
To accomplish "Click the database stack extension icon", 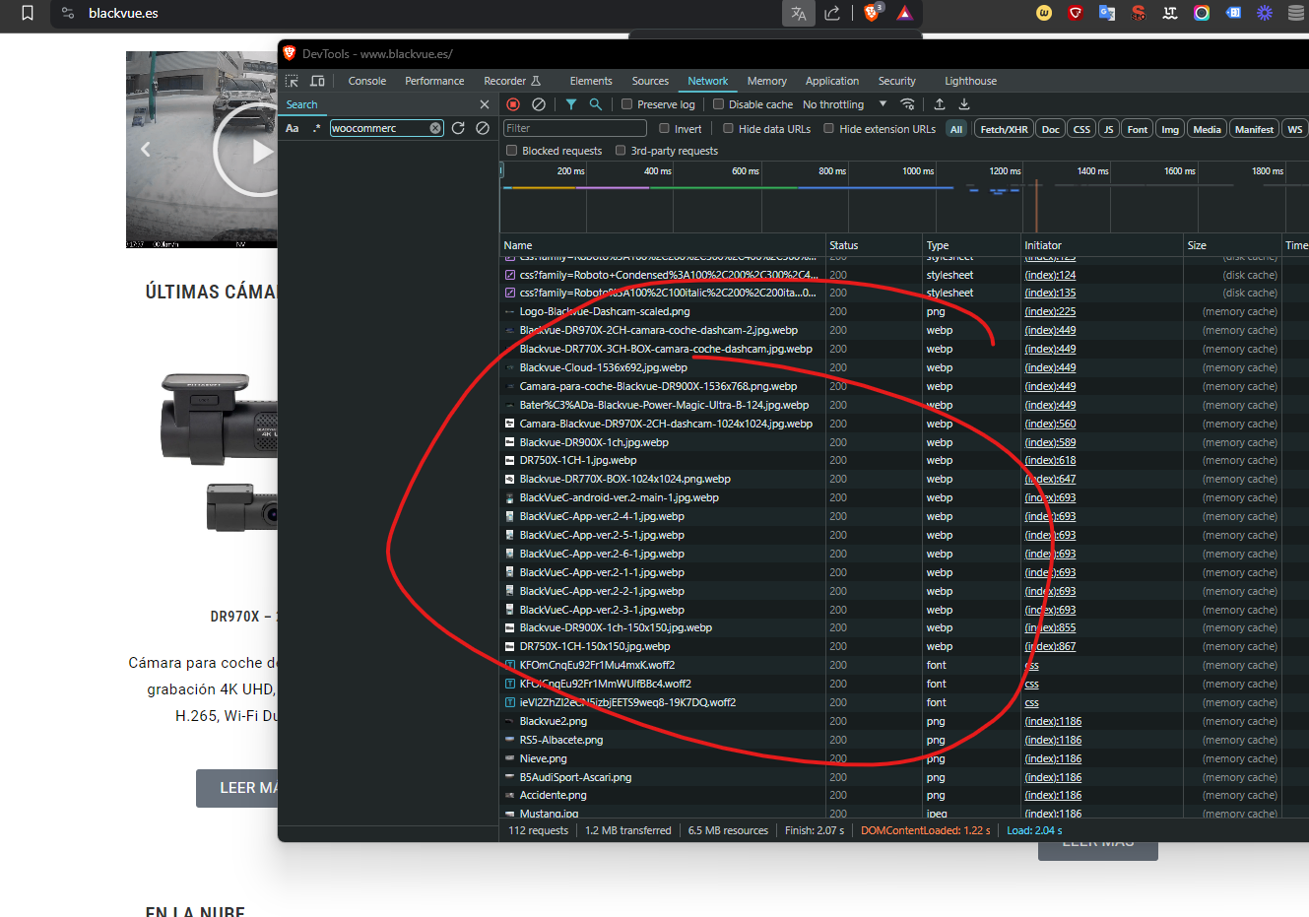I will point(1296,13).
